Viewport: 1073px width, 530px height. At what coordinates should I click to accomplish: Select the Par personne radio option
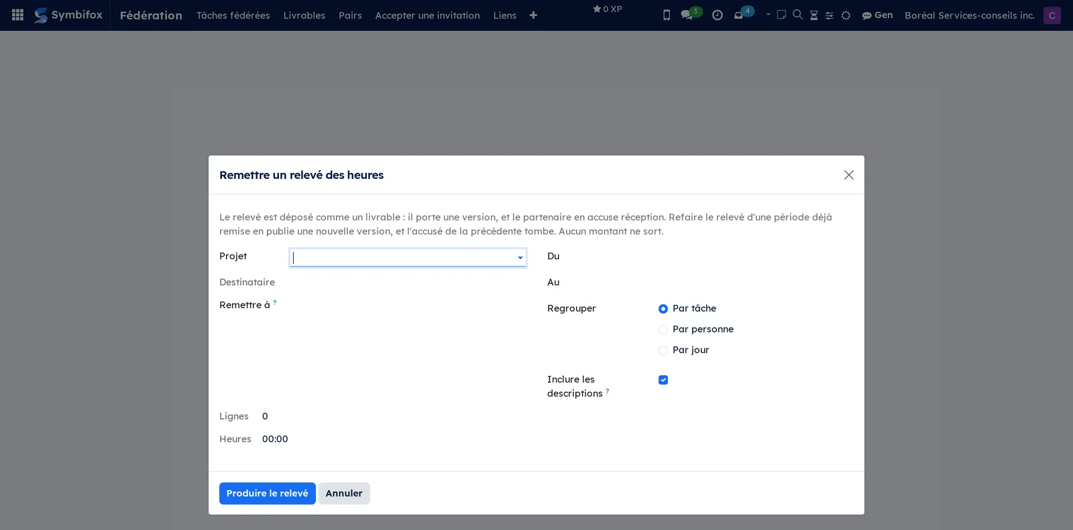point(663,330)
